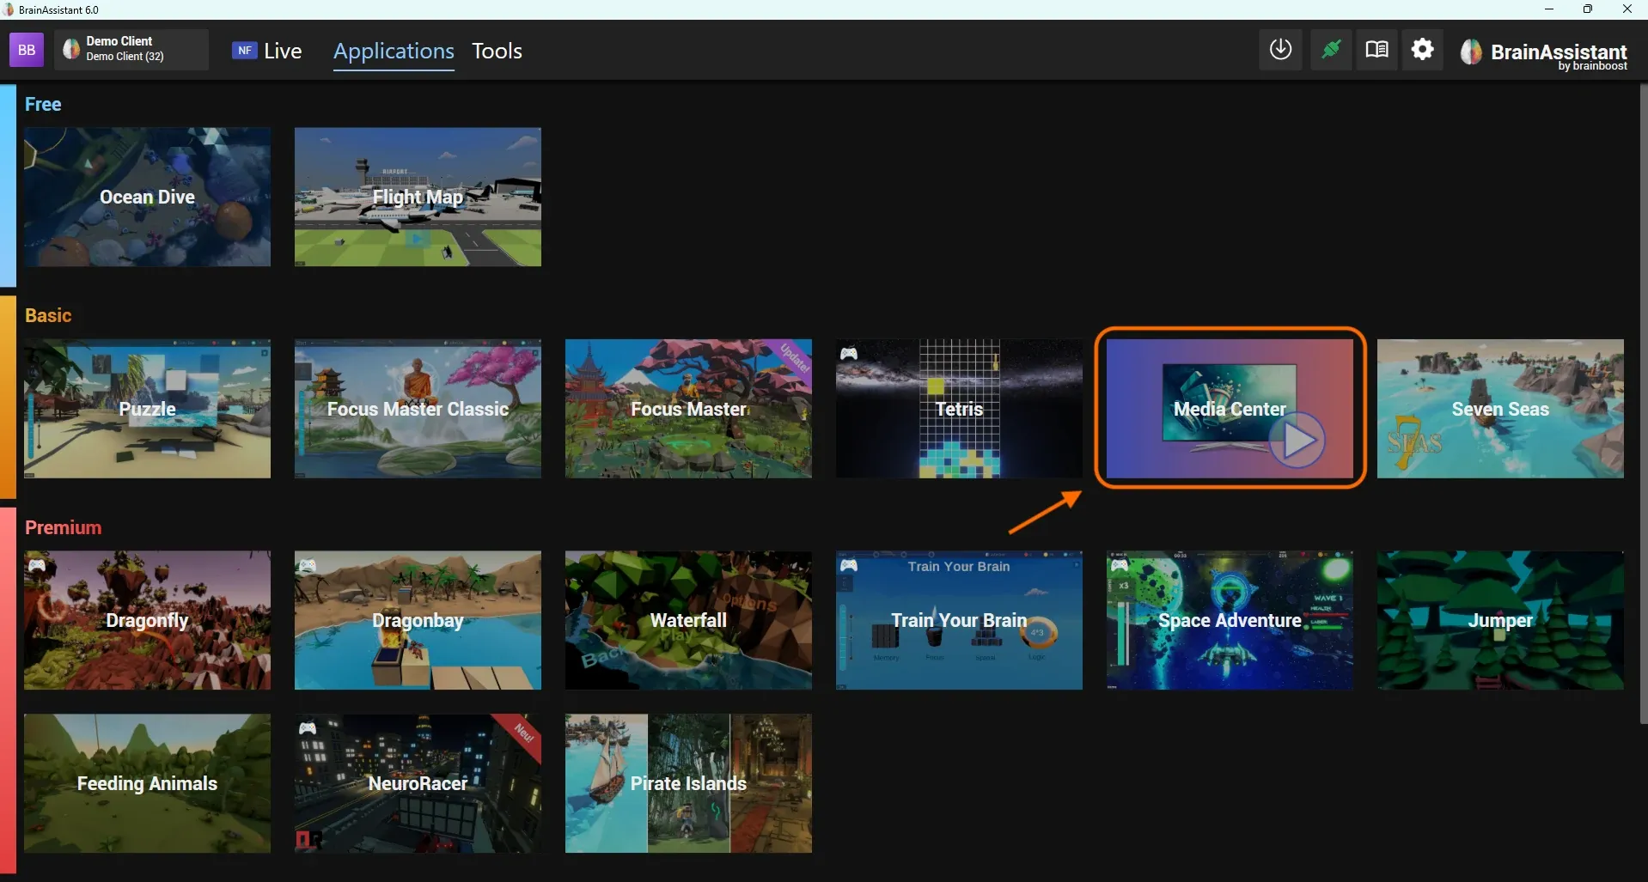This screenshot has width=1648, height=882.
Task: Open the updated Focus Master tile
Action: click(x=688, y=409)
